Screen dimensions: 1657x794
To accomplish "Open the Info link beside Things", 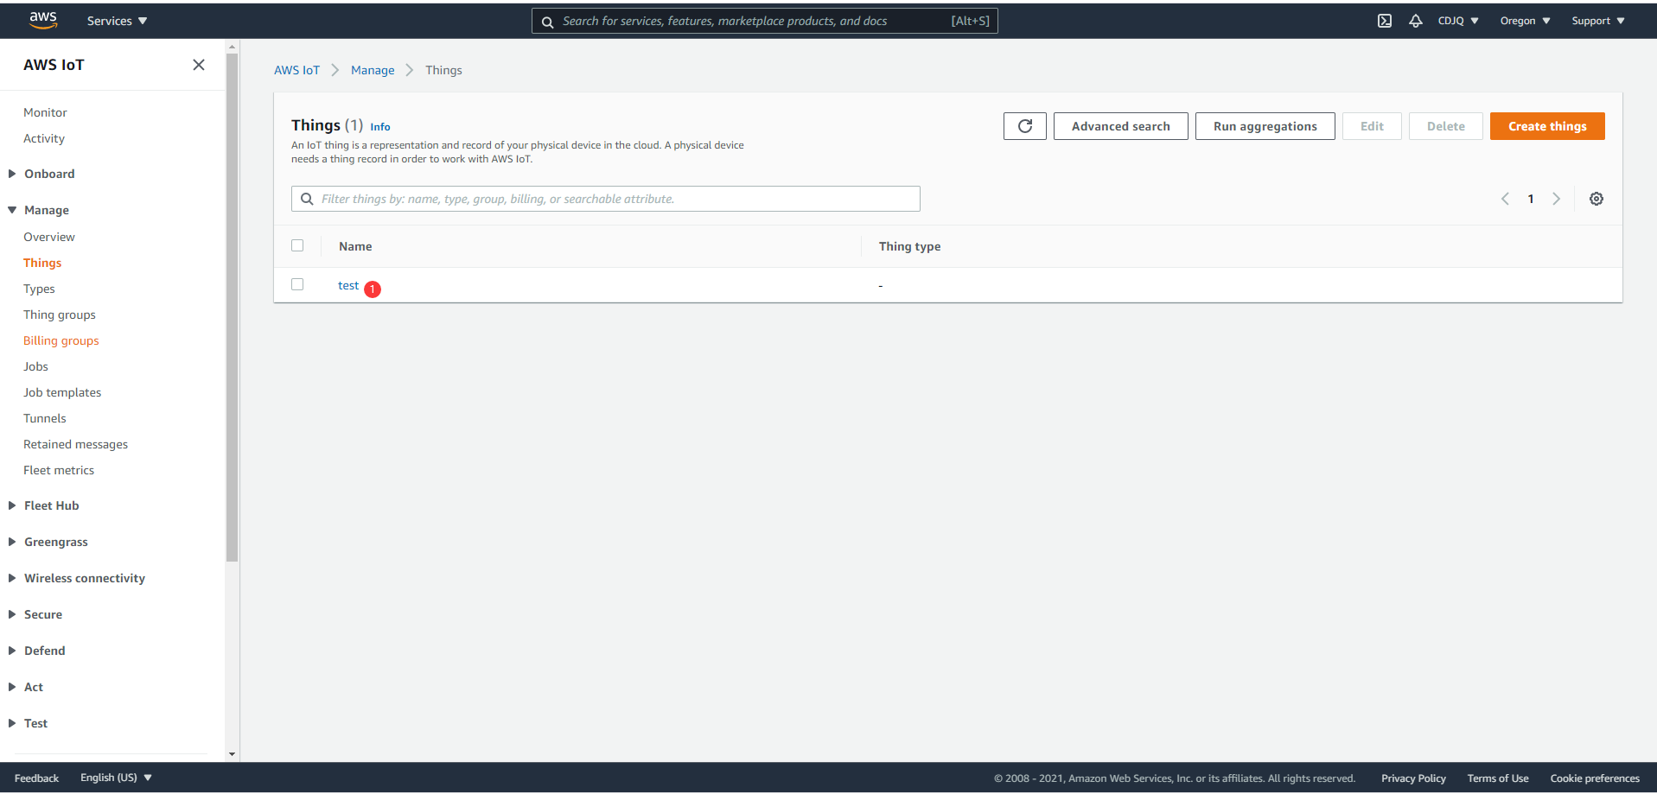I will coord(380,127).
